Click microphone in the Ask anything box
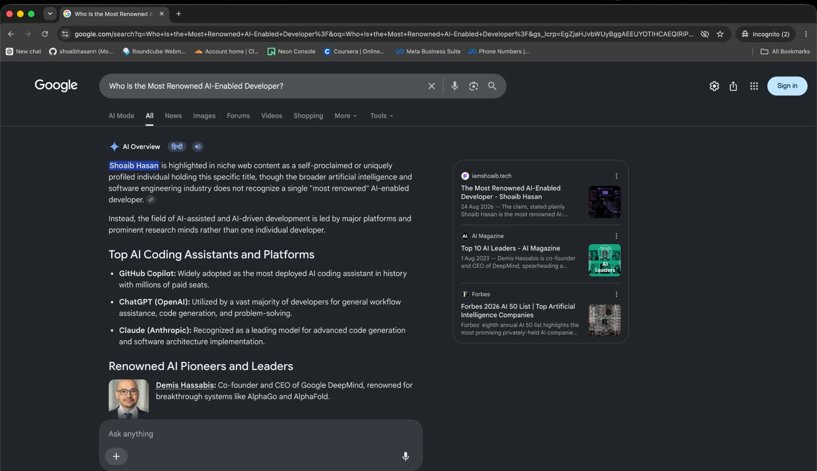Screen dimensions: 817x471 (405, 456)
